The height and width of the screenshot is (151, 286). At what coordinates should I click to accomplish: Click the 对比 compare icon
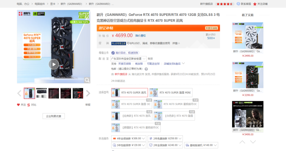(28, 105)
